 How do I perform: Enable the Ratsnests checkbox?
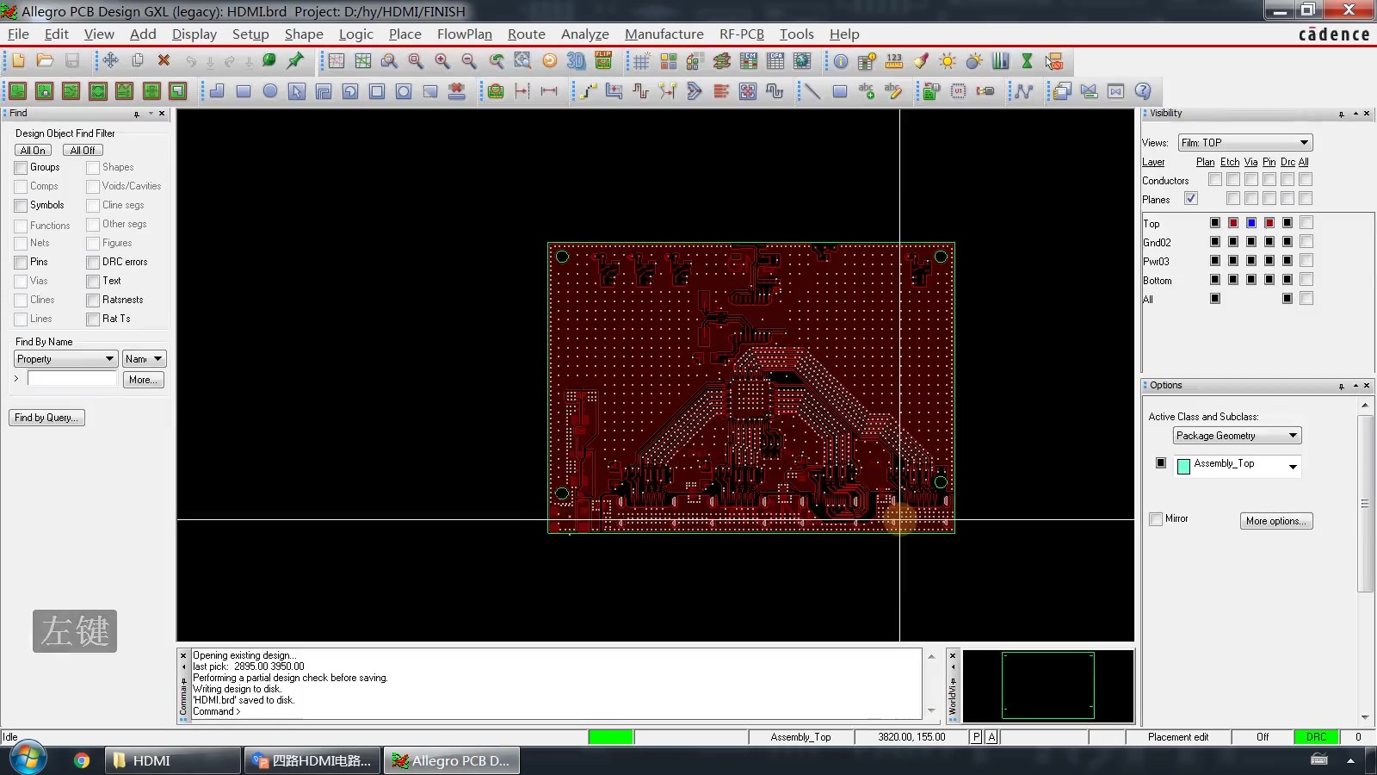[x=93, y=301]
